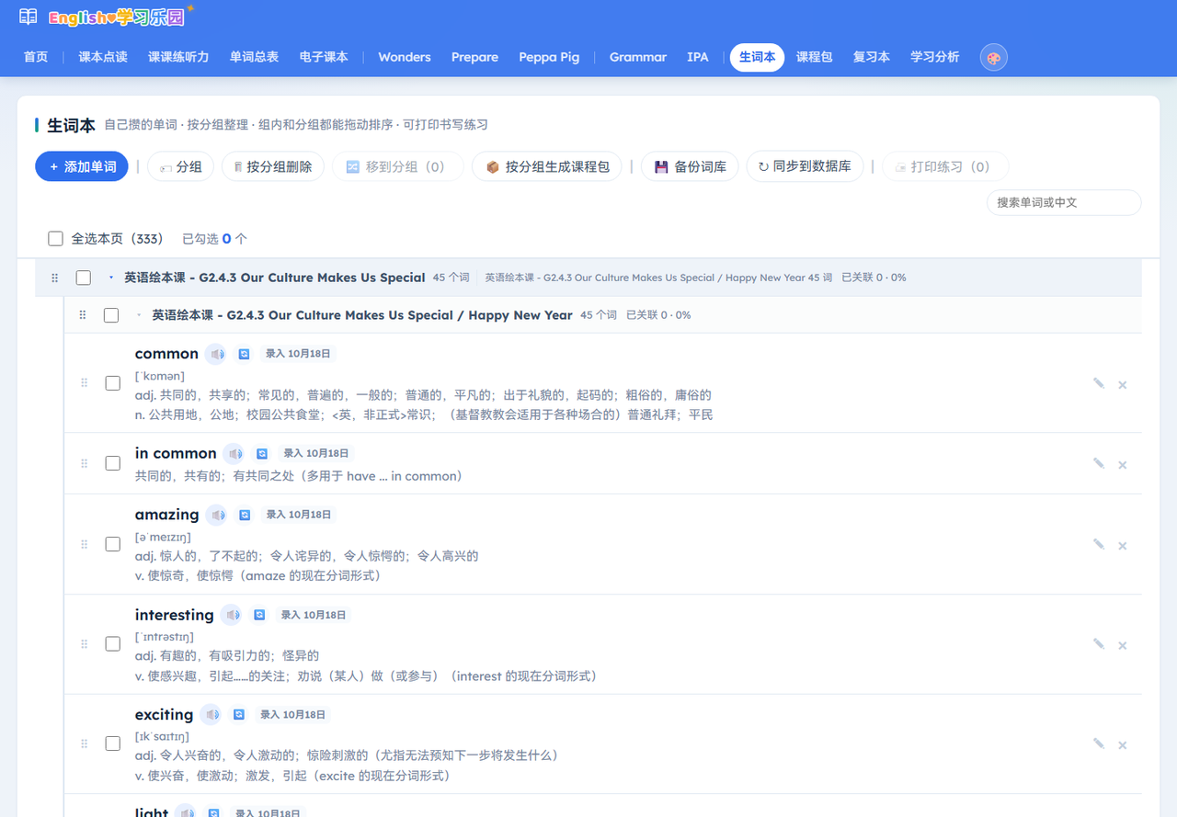
Task: Tick checkbox for 'in common' word
Action: click(x=113, y=463)
